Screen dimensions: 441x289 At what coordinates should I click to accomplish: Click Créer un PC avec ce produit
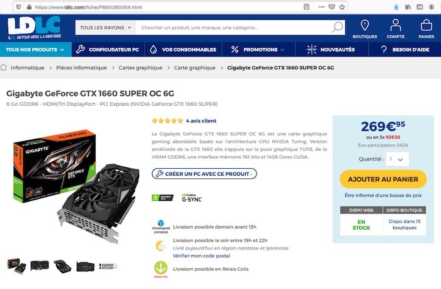coord(204,174)
